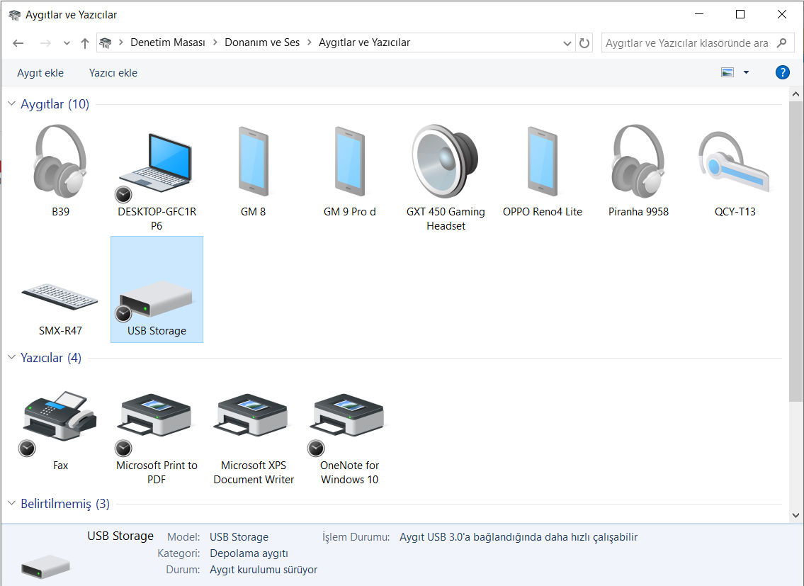Go forward with the navigation arrow
Image resolution: width=804 pixels, height=586 pixels.
[x=45, y=43]
